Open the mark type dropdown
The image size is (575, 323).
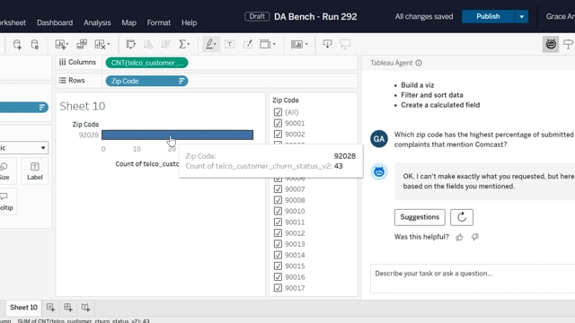(23, 147)
